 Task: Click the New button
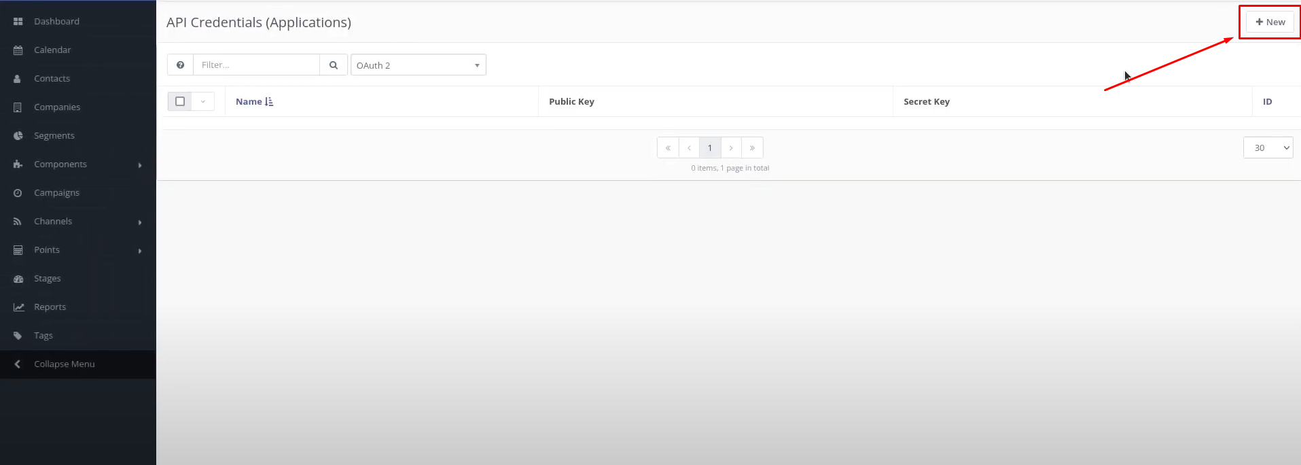[x=1270, y=22]
